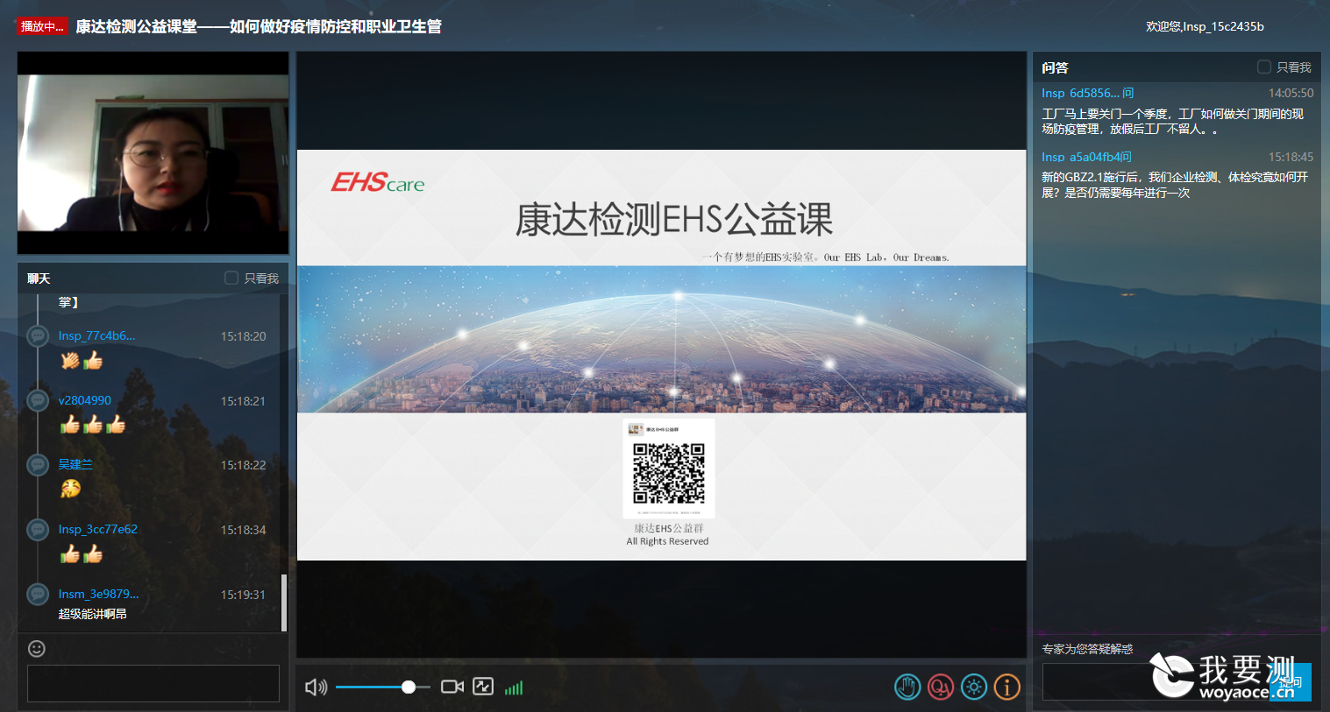The height and width of the screenshot is (712, 1330).
Task: Click timestamp 15:18:45 in Q&A
Action: tap(1291, 157)
